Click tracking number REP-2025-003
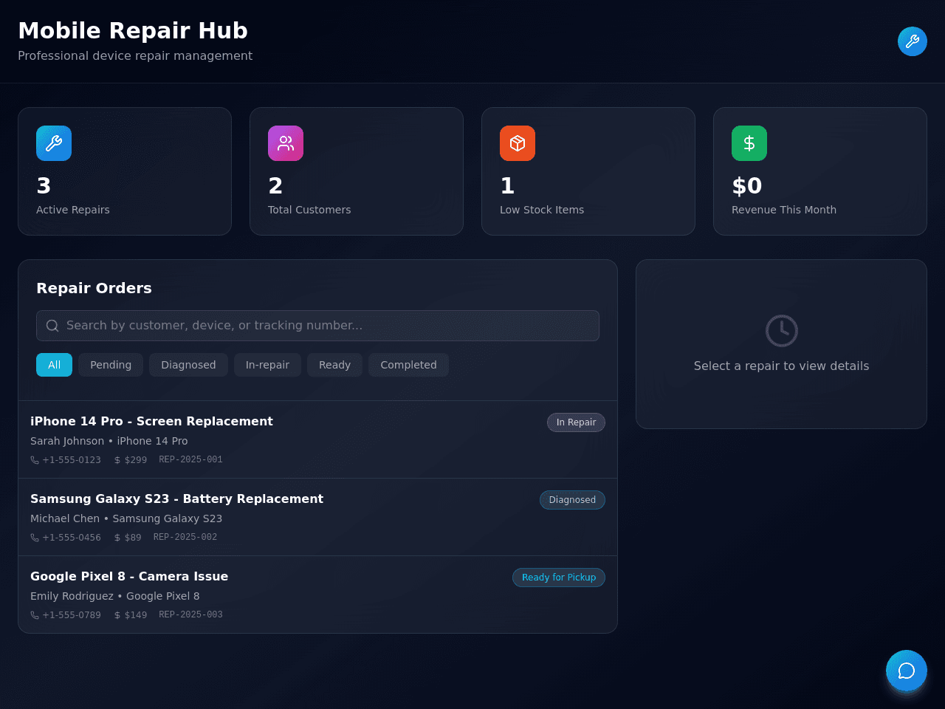Image resolution: width=945 pixels, height=709 pixels. pyautogui.click(x=190, y=614)
